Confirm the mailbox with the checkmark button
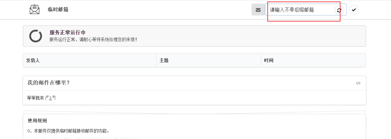 point(354,10)
